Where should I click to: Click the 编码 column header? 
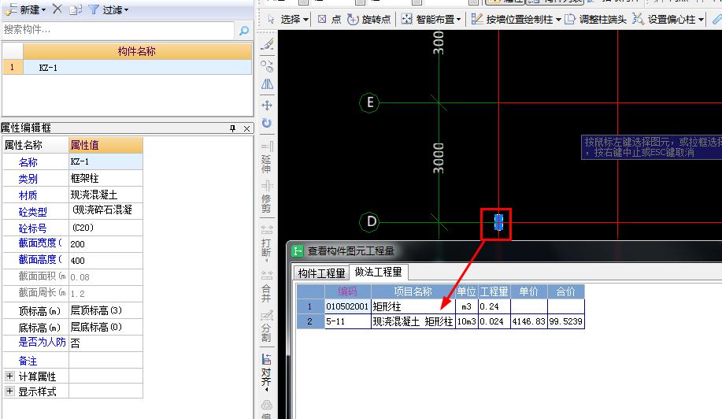click(348, 291)
